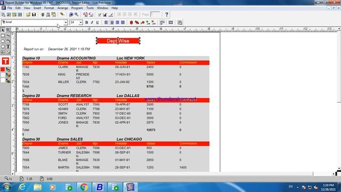This screenshot has width=341, height=192.
Task: Select the Ellipse drawing tool
Action: coord(3,41)
